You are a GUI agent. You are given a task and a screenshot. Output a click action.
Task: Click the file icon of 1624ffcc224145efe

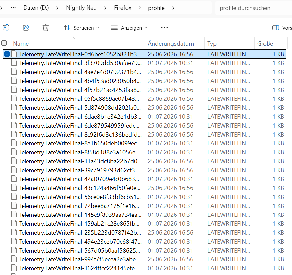tap(14, 268)
